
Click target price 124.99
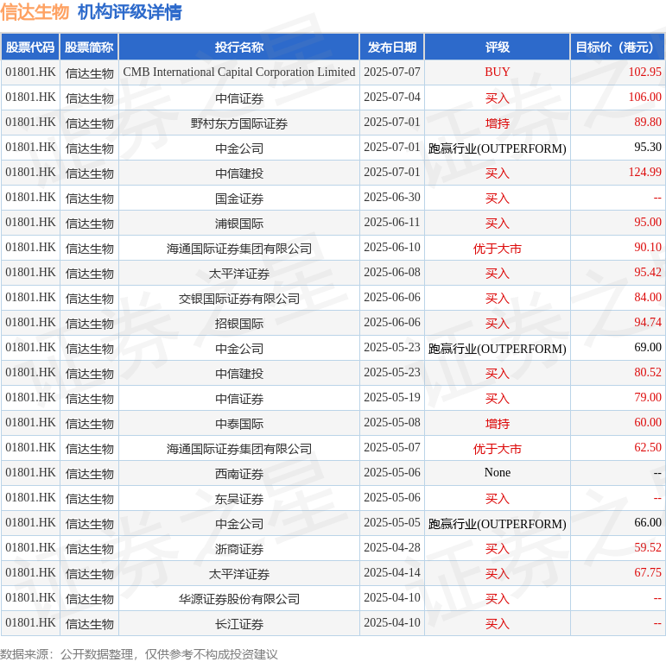[644, 173]
